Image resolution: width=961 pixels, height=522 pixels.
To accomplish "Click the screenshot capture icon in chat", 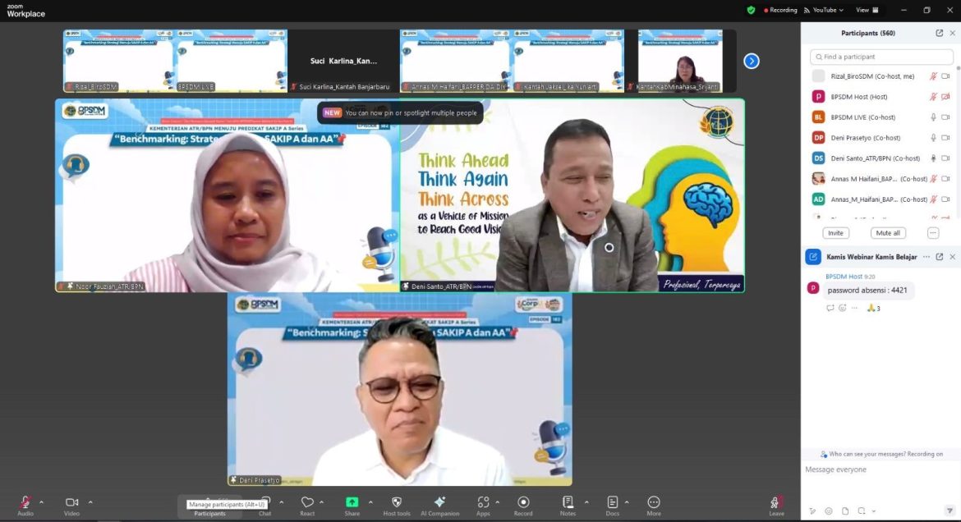I will point(861,511).
